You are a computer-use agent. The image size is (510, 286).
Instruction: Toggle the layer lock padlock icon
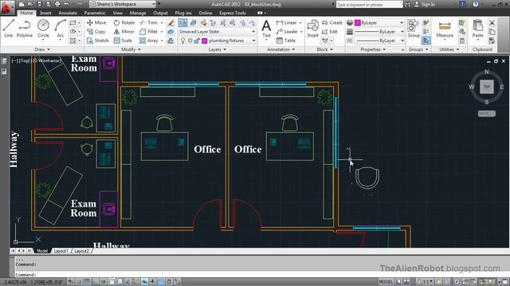click(197, 41)
